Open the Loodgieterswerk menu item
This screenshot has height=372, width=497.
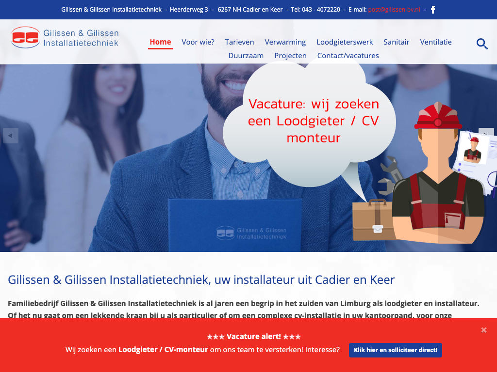click(345, 42)
